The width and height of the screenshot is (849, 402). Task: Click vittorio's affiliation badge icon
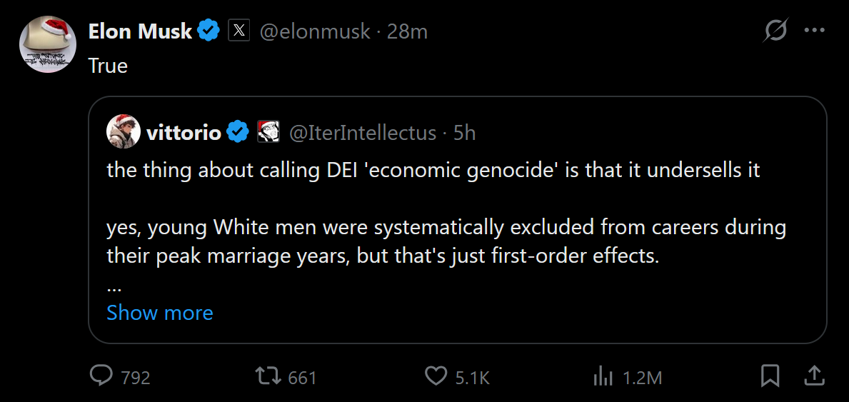point(268,132)
